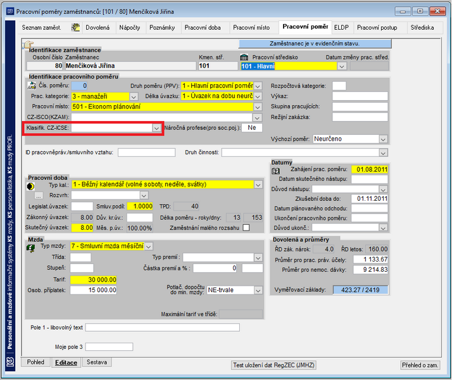Viewport: 452px width, 380px height.
Task: Click the Přehled o zam. button
Action: 420,365
